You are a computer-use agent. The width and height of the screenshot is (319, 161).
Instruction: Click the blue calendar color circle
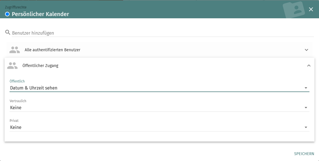click(7, 14)
